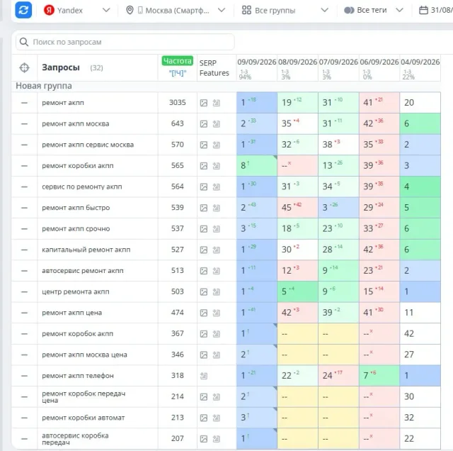
Task: Click the frequency value 643
Action: 178,123
